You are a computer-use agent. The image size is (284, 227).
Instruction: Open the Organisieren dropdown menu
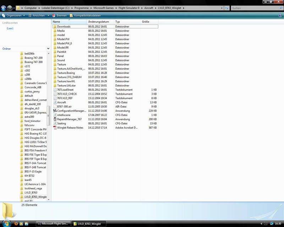point(14,16)
